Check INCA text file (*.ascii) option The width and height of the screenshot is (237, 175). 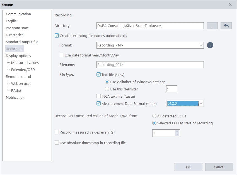[x=99, y=96]
